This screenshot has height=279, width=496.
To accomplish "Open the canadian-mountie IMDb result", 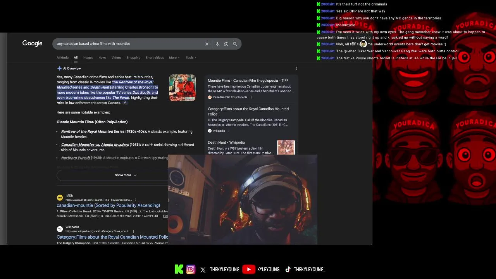I will pos(108,205).
